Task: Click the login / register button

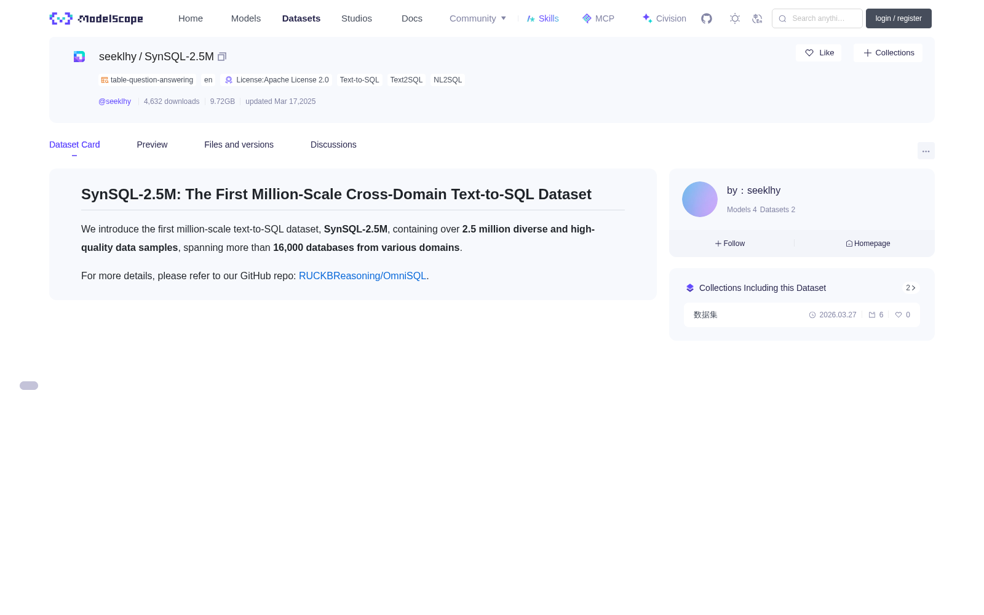Action: click(899, 18)
